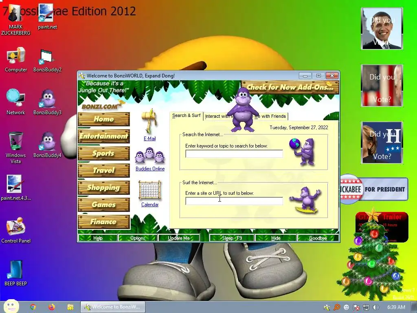Select the paint.net.4.3 installer desktop icon
Viewport: 417px width, 313px height.
click(x=16, y=187)
